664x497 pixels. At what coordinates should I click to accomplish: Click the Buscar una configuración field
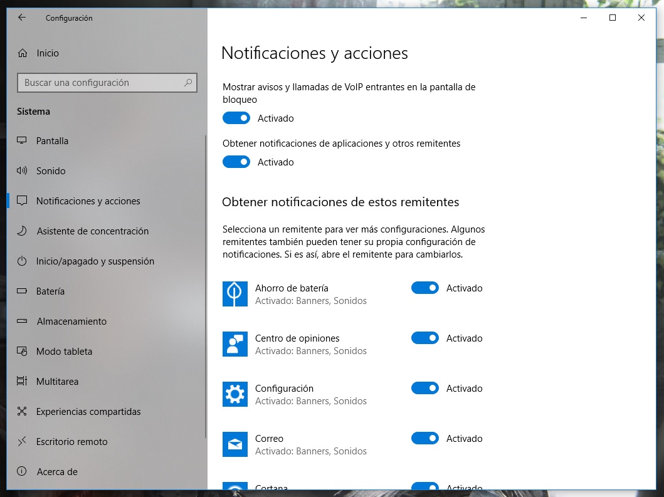(100, 83)
